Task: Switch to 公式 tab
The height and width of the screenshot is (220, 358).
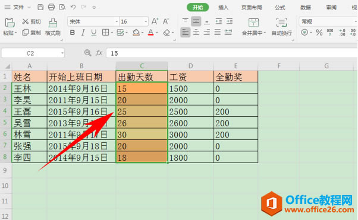Action: click(280, 8)
